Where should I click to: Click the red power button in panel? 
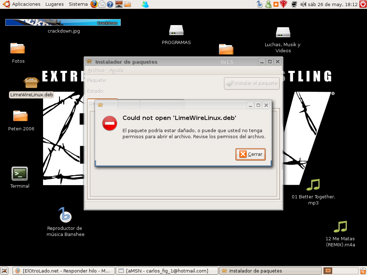click(x=363, y=4)
